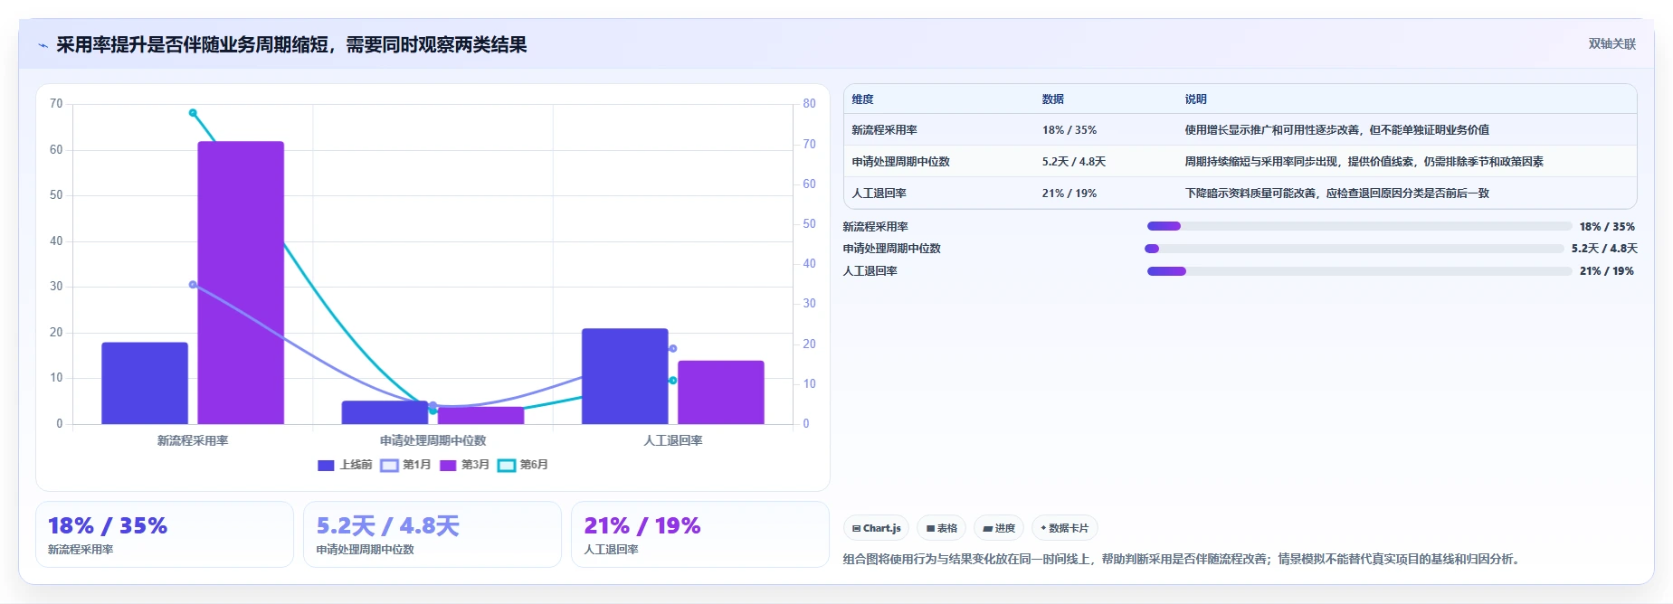Screen dimensions: 1673x604
Task: Click the 人工退回率 x-axis label under the chart
Action: coord(672,441)
